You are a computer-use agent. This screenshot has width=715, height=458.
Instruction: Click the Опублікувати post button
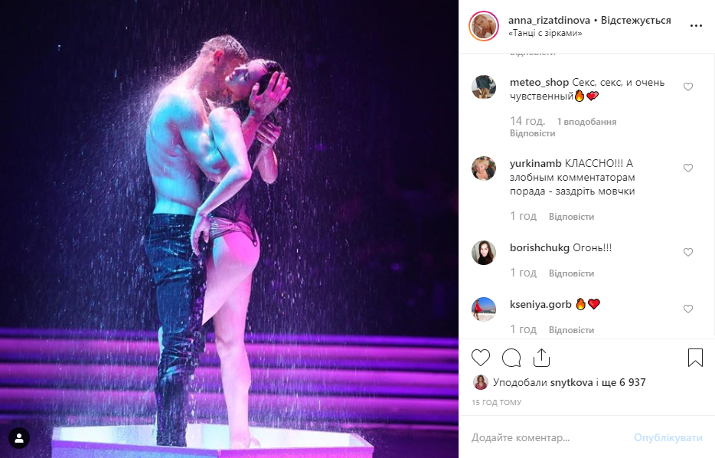click(x=668, y=437)
